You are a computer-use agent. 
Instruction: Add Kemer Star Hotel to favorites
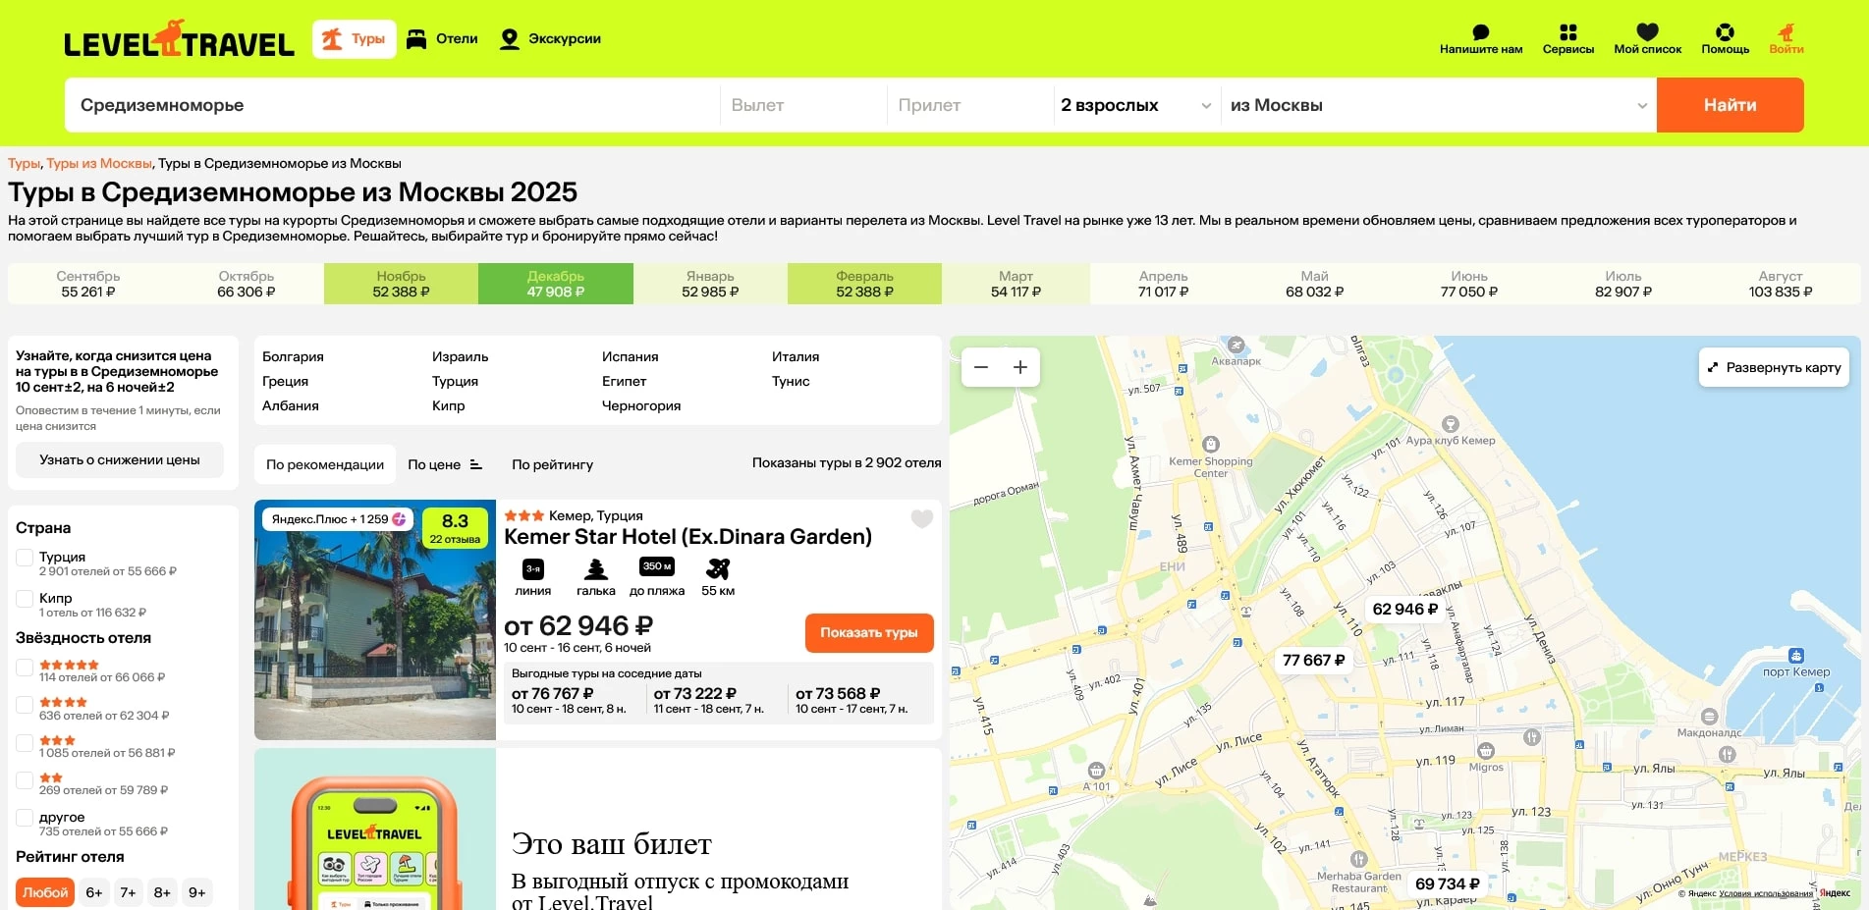point(921,519)
